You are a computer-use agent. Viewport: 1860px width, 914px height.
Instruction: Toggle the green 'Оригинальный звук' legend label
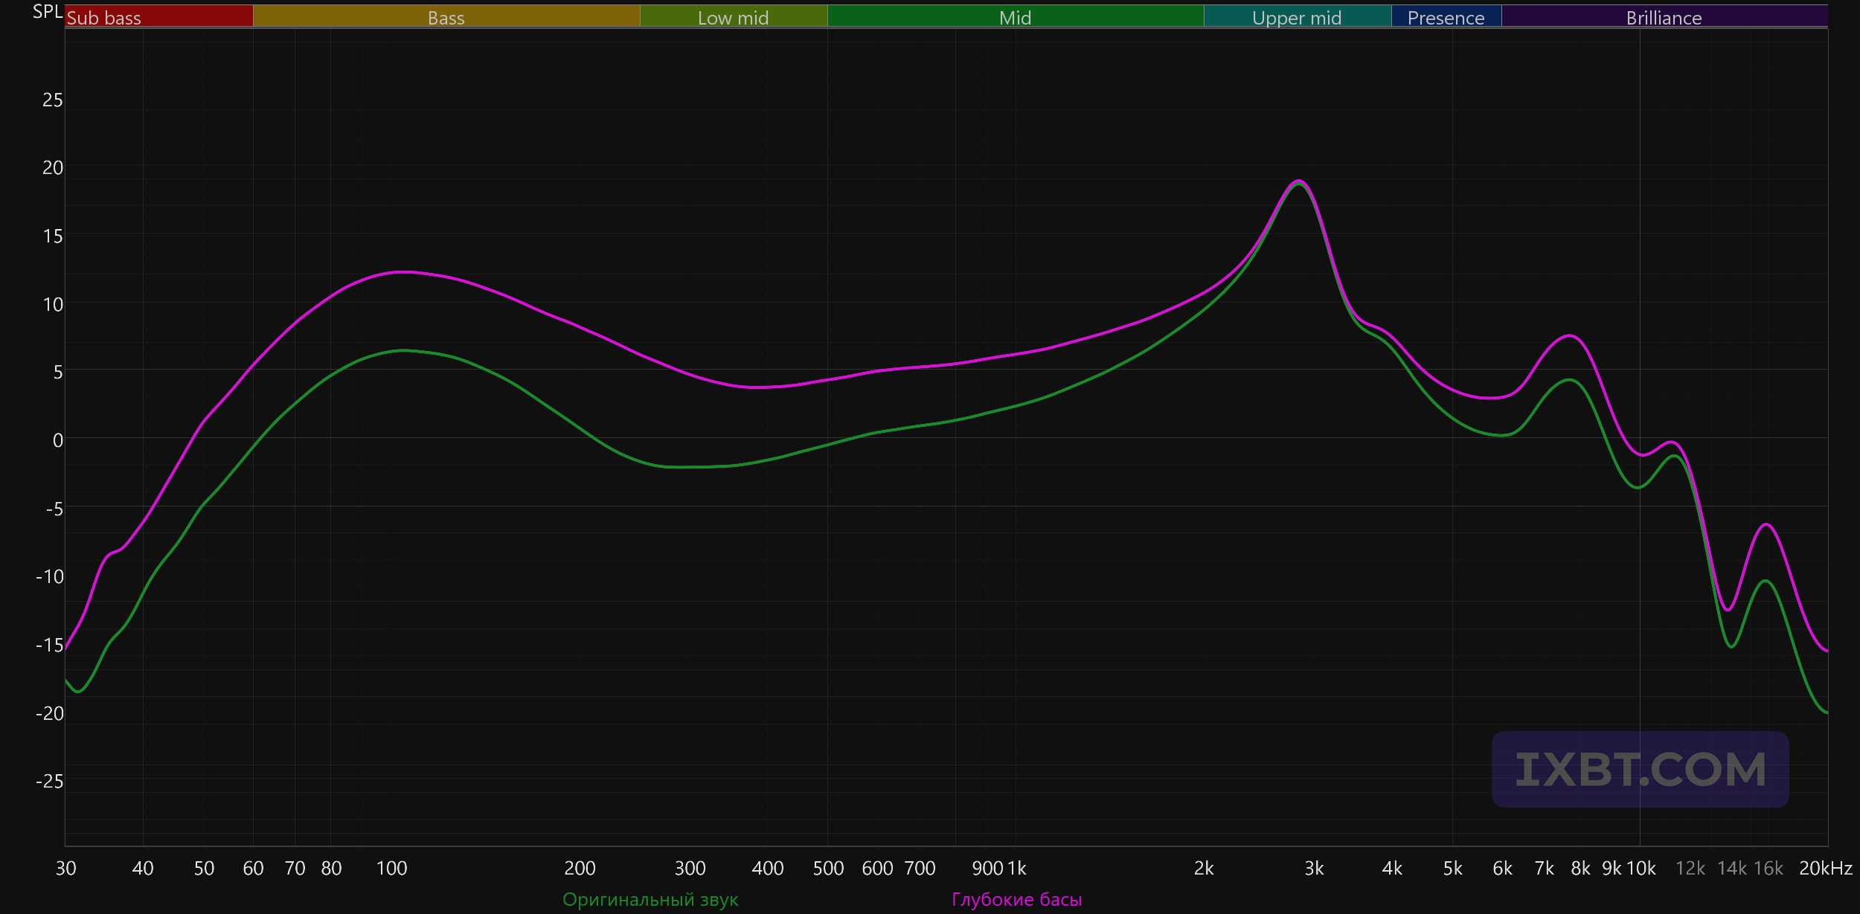click(650, 899)
